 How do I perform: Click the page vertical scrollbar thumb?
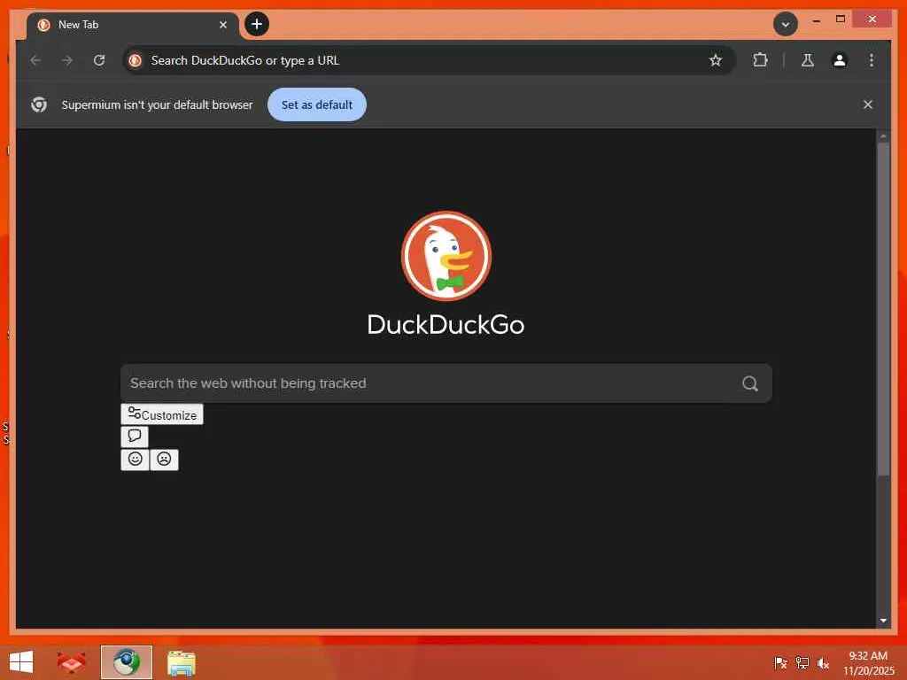coord(883,309)
